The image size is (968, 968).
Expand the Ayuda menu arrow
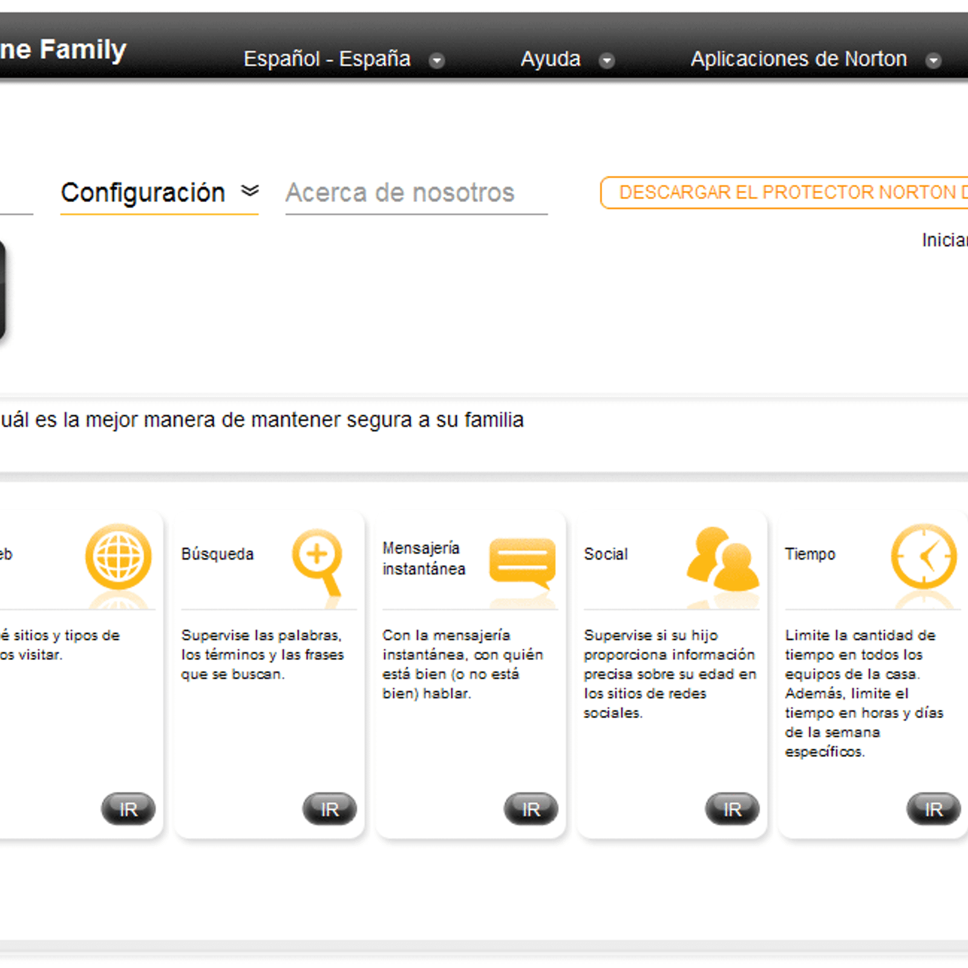[607, 60]
